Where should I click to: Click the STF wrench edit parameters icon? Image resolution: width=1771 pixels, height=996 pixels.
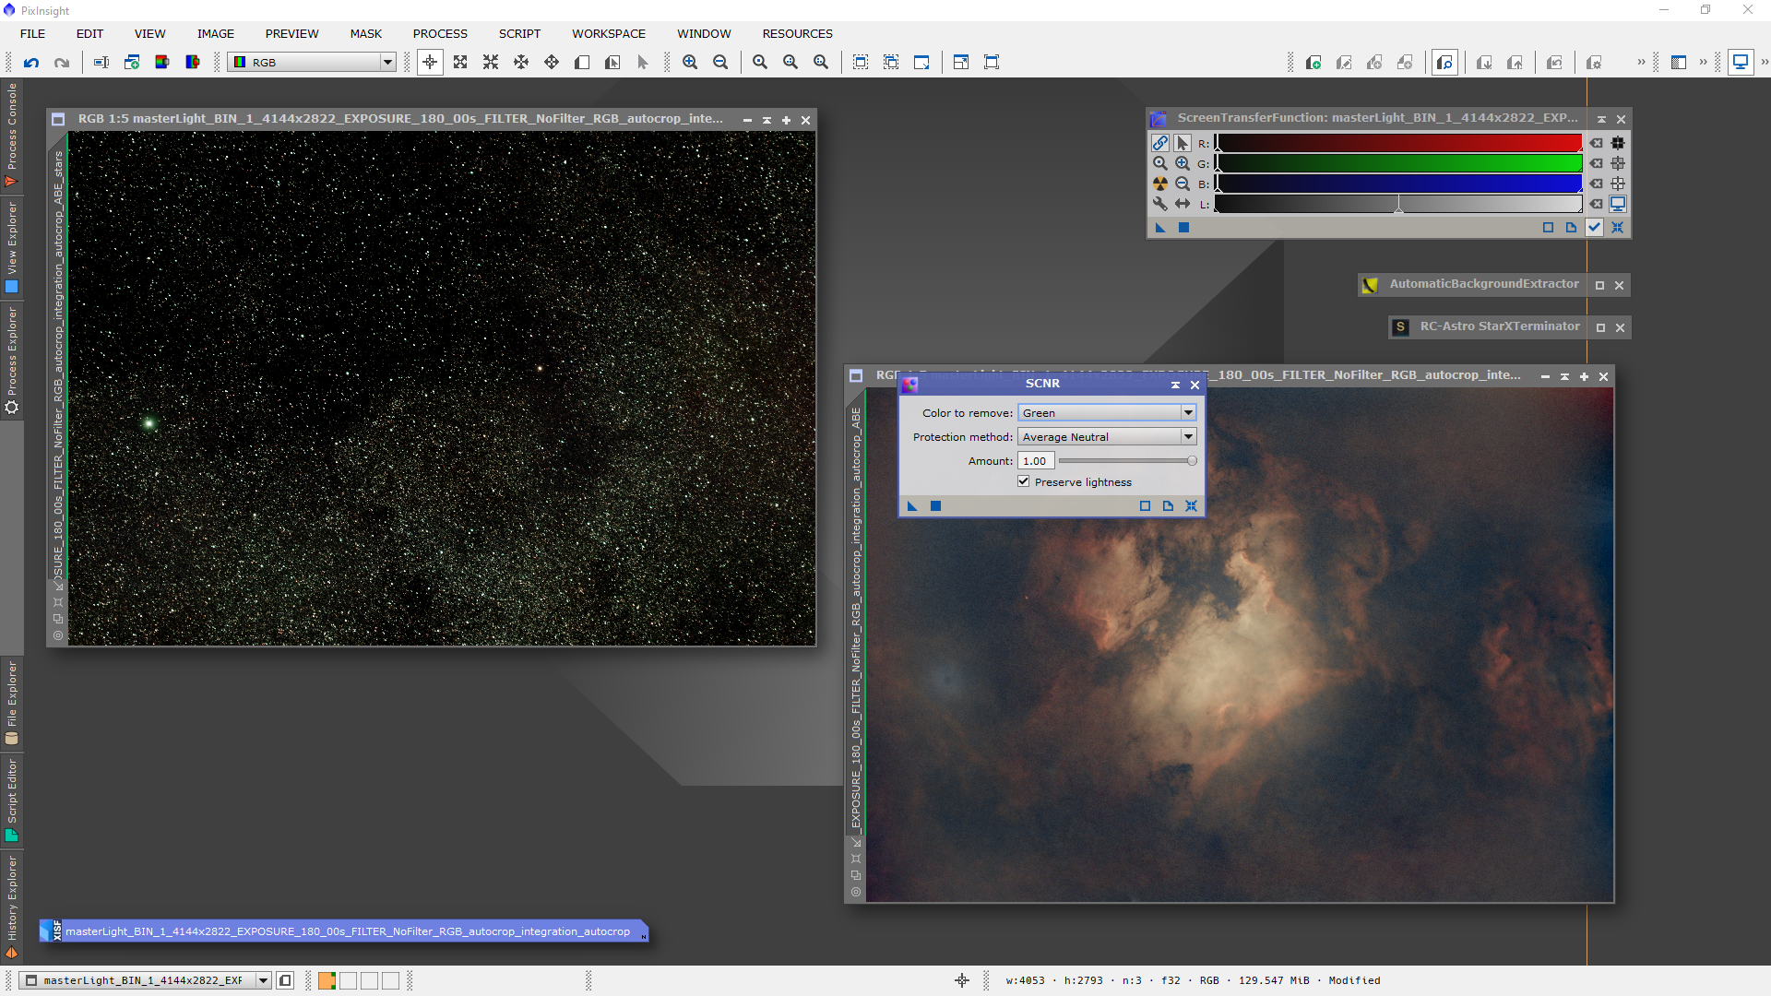(1159, 204)
